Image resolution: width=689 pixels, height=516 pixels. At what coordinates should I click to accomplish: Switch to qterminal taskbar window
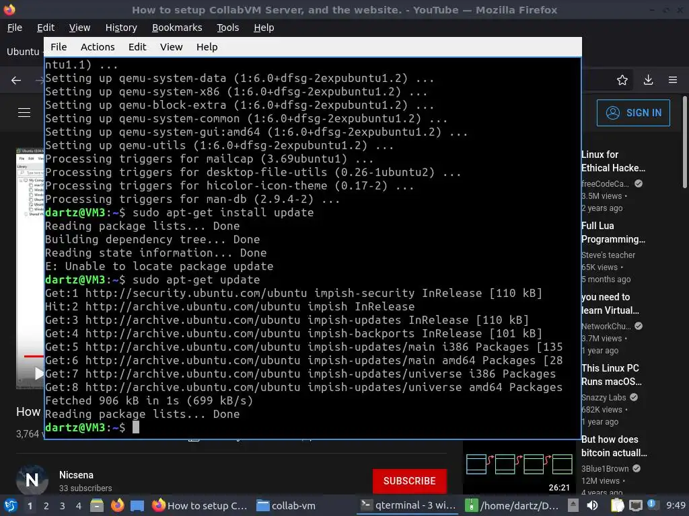click(408, 506)
